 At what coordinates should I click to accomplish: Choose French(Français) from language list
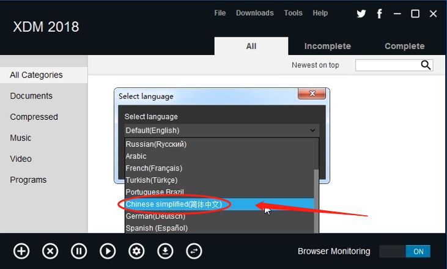pyautogui.click(x=220, y=168)
